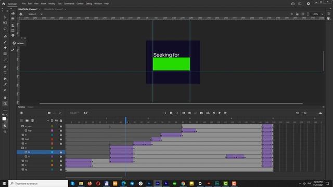Open Premiere Pro from the taskbar
This screenshot has width=333, height=187.
click(166, 183)
